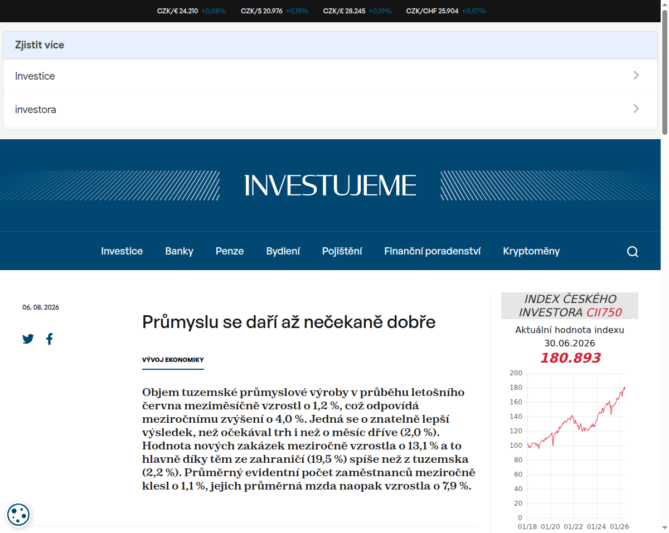Expand the investora chevron arrow
This screenshot has height=533, width=669.
click(636, 109)
